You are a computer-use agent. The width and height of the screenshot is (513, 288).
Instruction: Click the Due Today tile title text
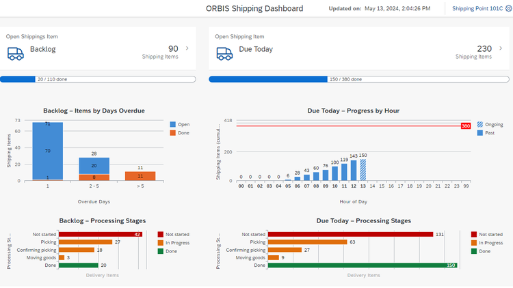[x=256, y=49]
